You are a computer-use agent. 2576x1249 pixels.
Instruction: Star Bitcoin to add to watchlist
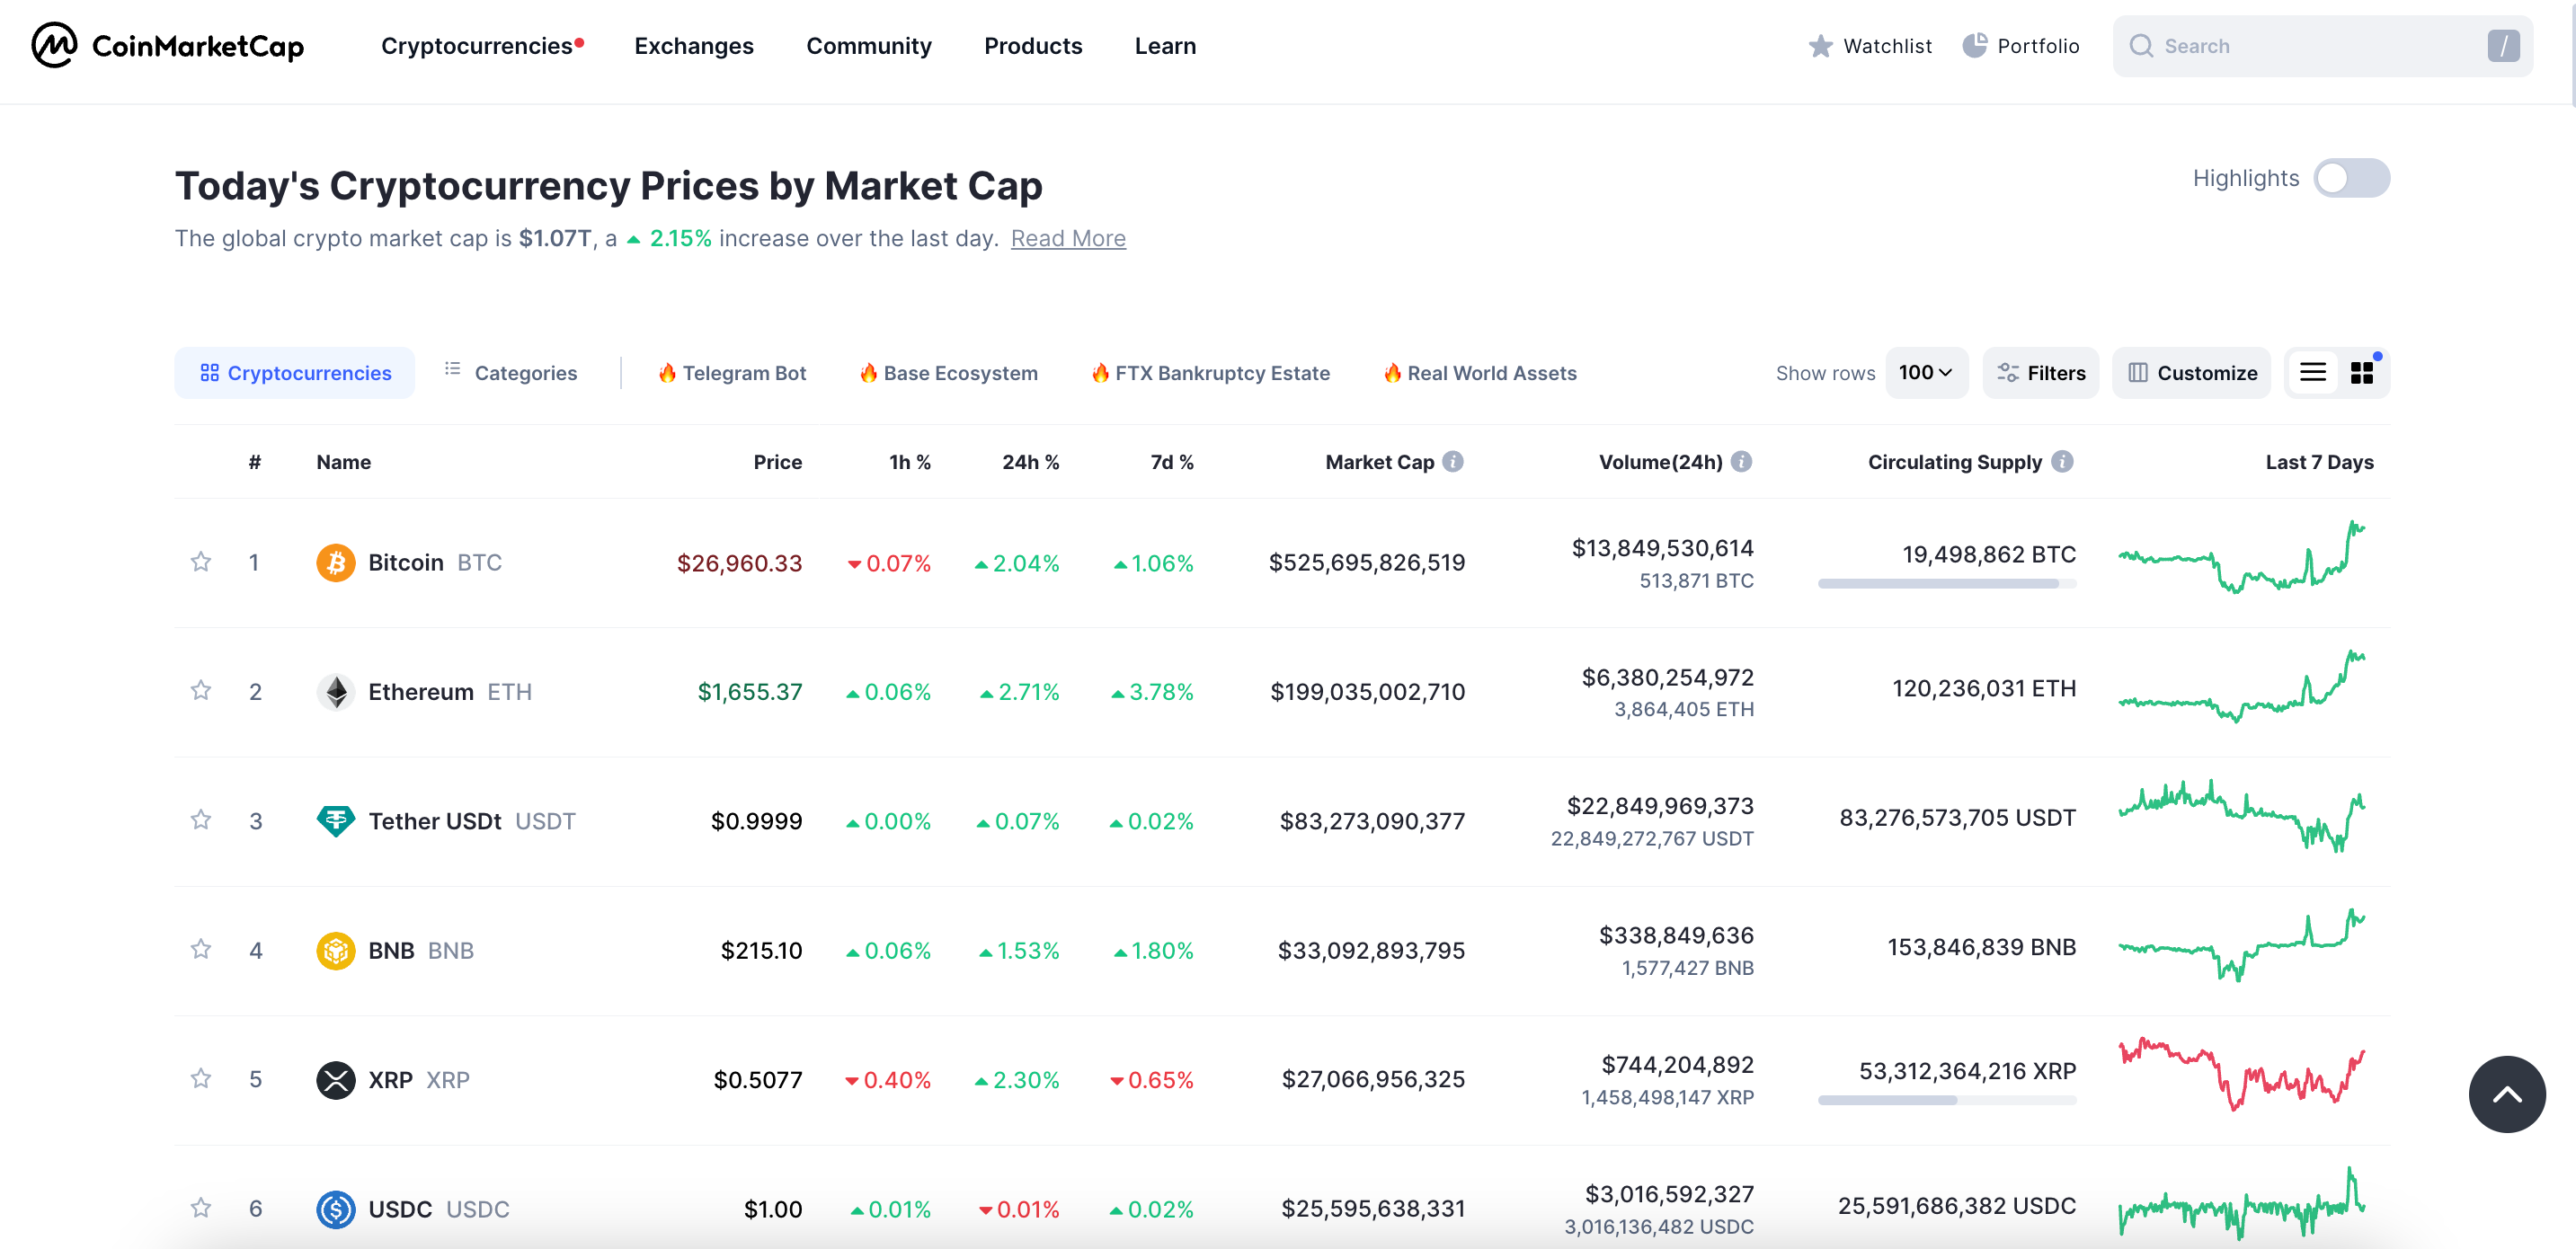[201, 562]
